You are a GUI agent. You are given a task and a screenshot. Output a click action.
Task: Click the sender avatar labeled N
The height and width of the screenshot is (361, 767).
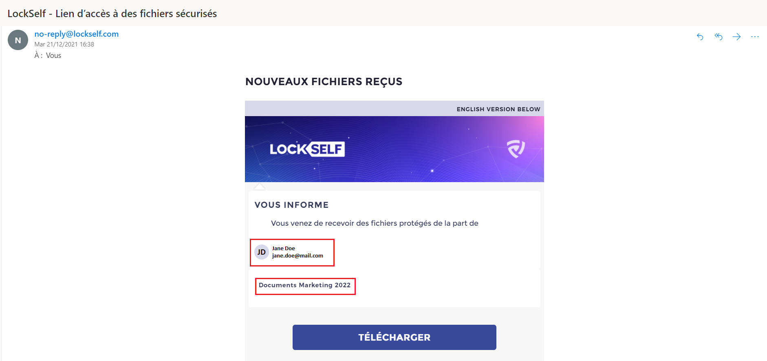18,40
